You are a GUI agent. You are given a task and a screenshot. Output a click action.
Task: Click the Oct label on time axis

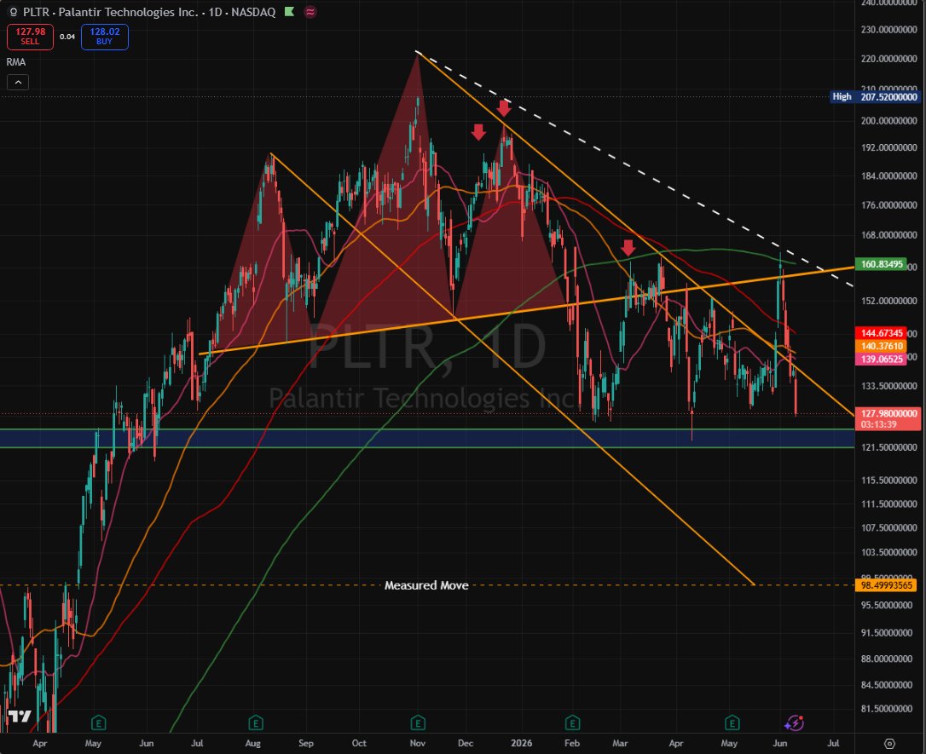359,744
